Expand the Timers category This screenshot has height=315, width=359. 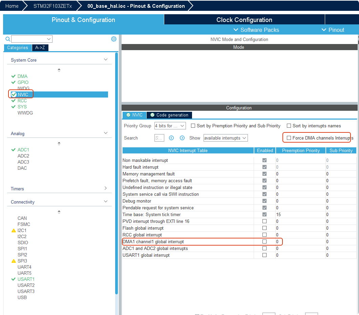coord(106,188)
